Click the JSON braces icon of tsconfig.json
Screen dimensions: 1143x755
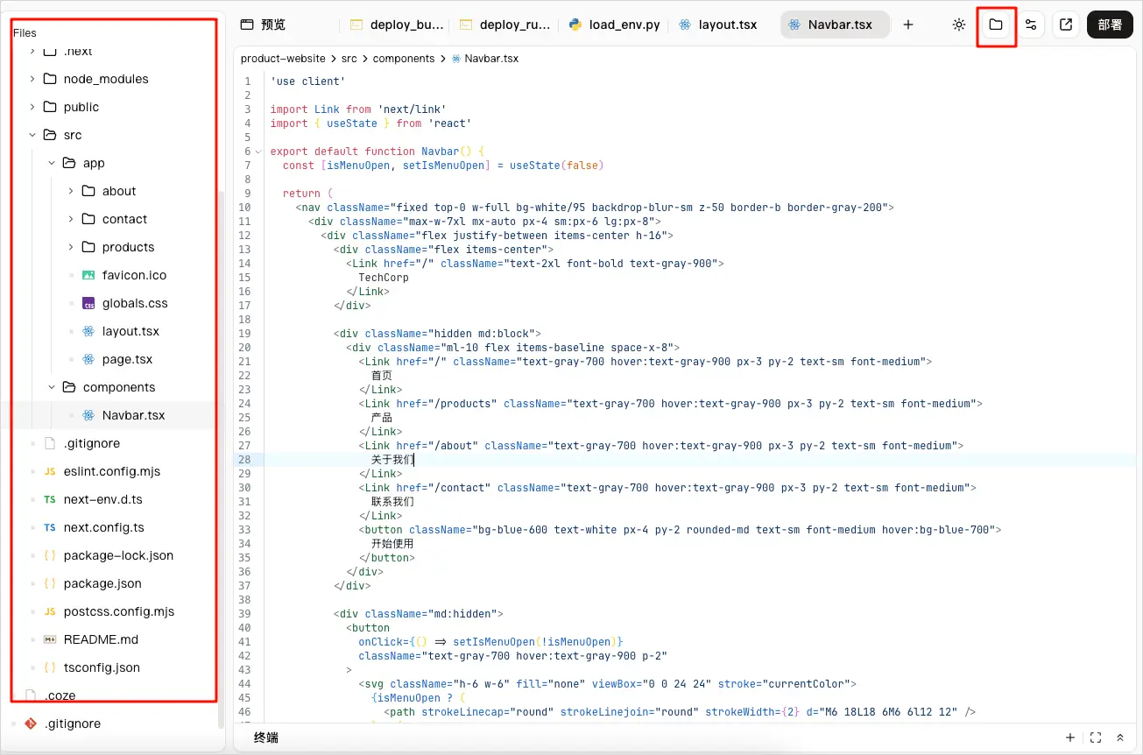[50, 667]
